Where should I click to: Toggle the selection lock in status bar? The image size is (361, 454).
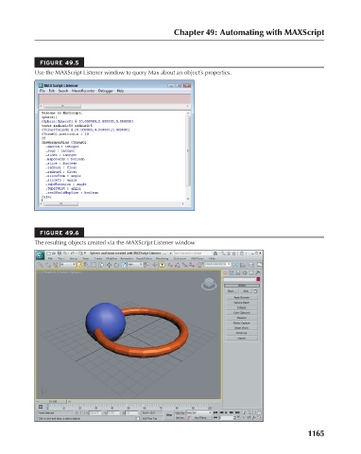point(77,412)
